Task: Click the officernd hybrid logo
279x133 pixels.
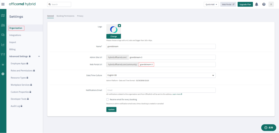Action: pyautogui.click(x=22, y=4)
